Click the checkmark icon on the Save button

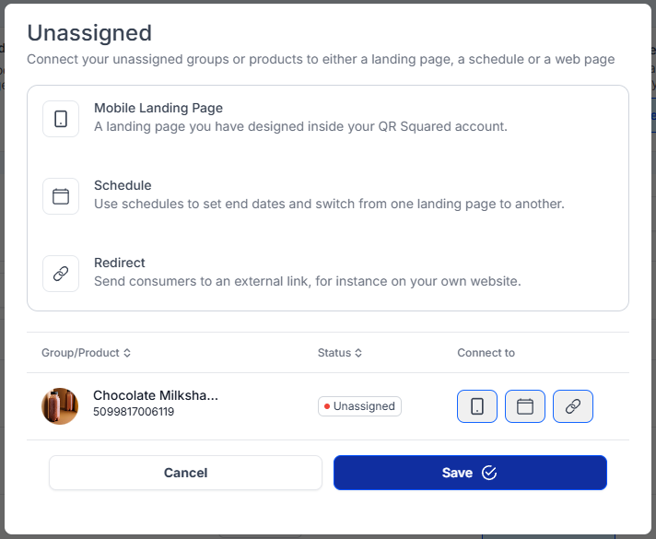click(489, 473)
